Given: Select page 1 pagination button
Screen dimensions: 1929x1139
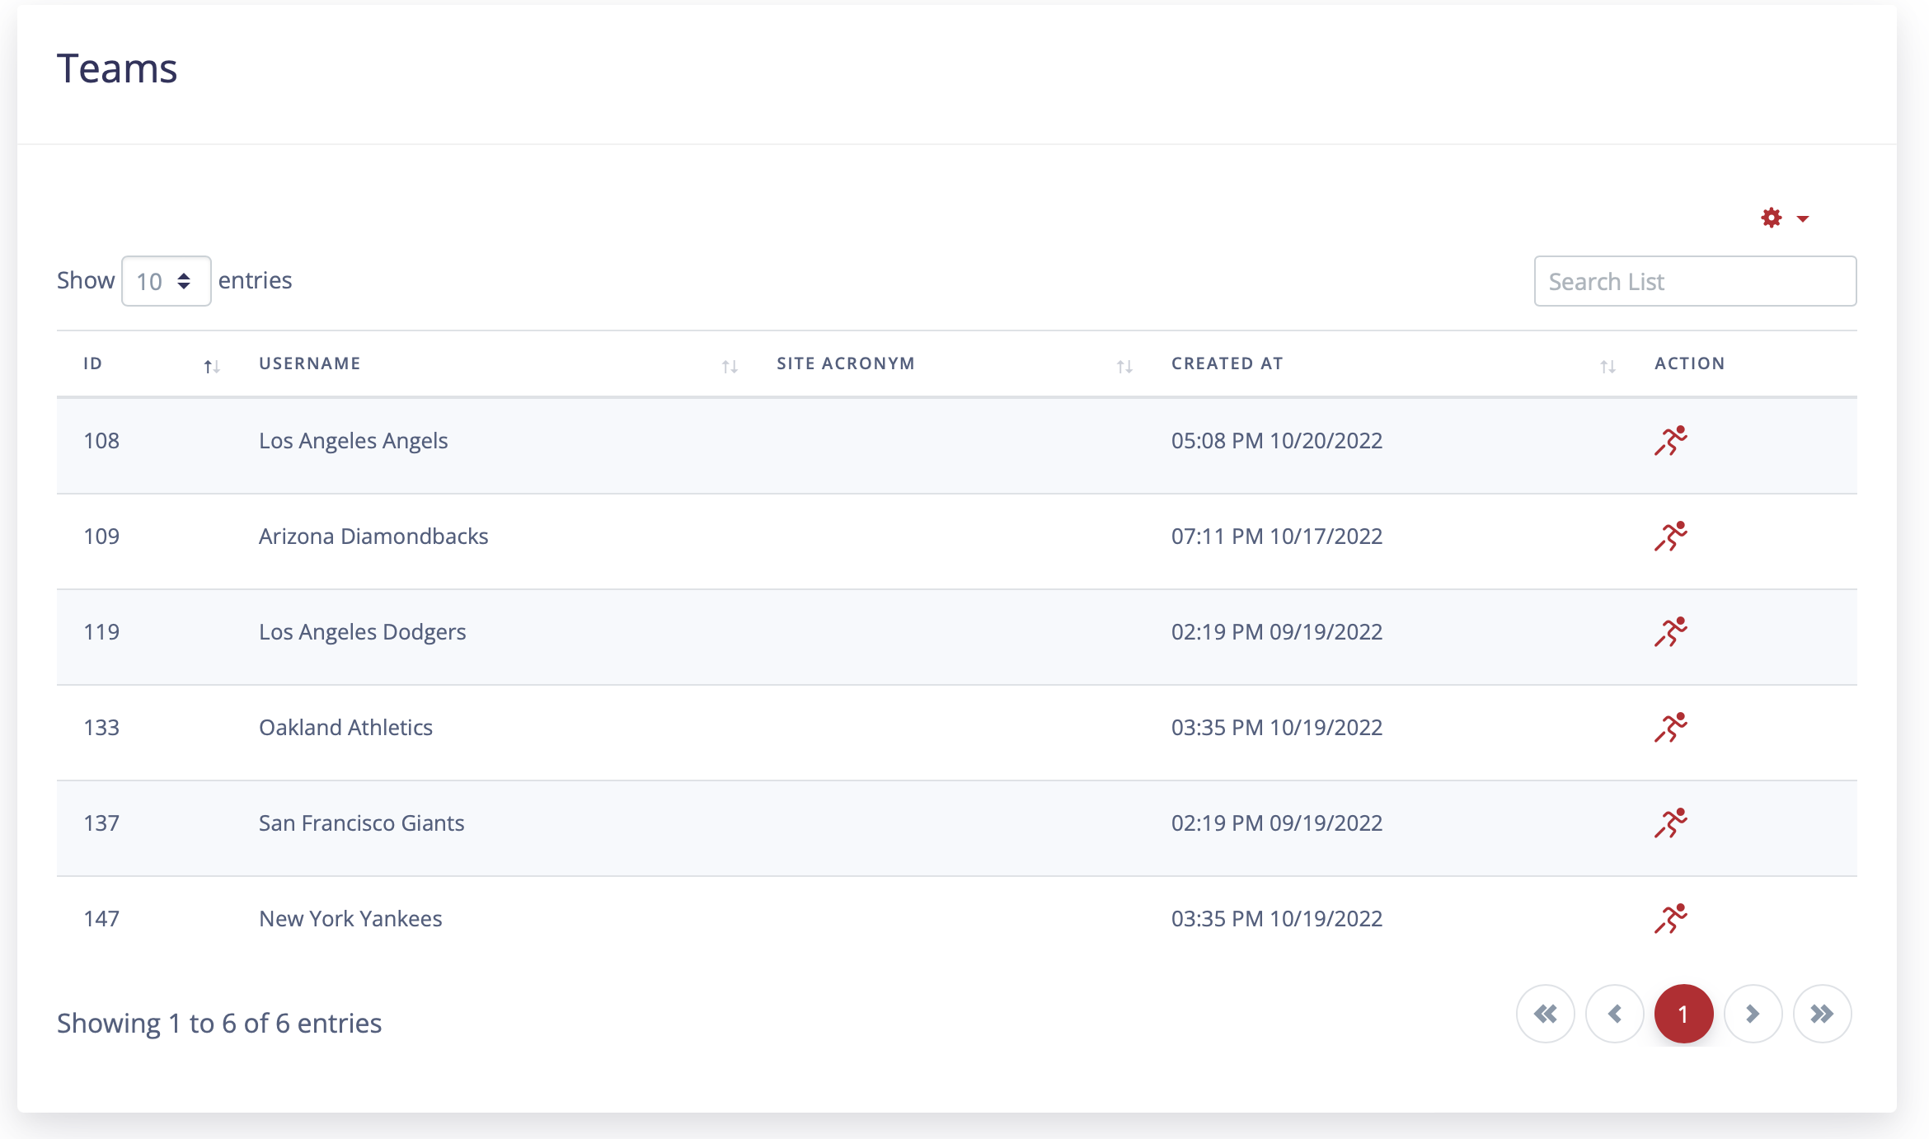Looking at the screenshot, I should [x=1683, y=1014].
